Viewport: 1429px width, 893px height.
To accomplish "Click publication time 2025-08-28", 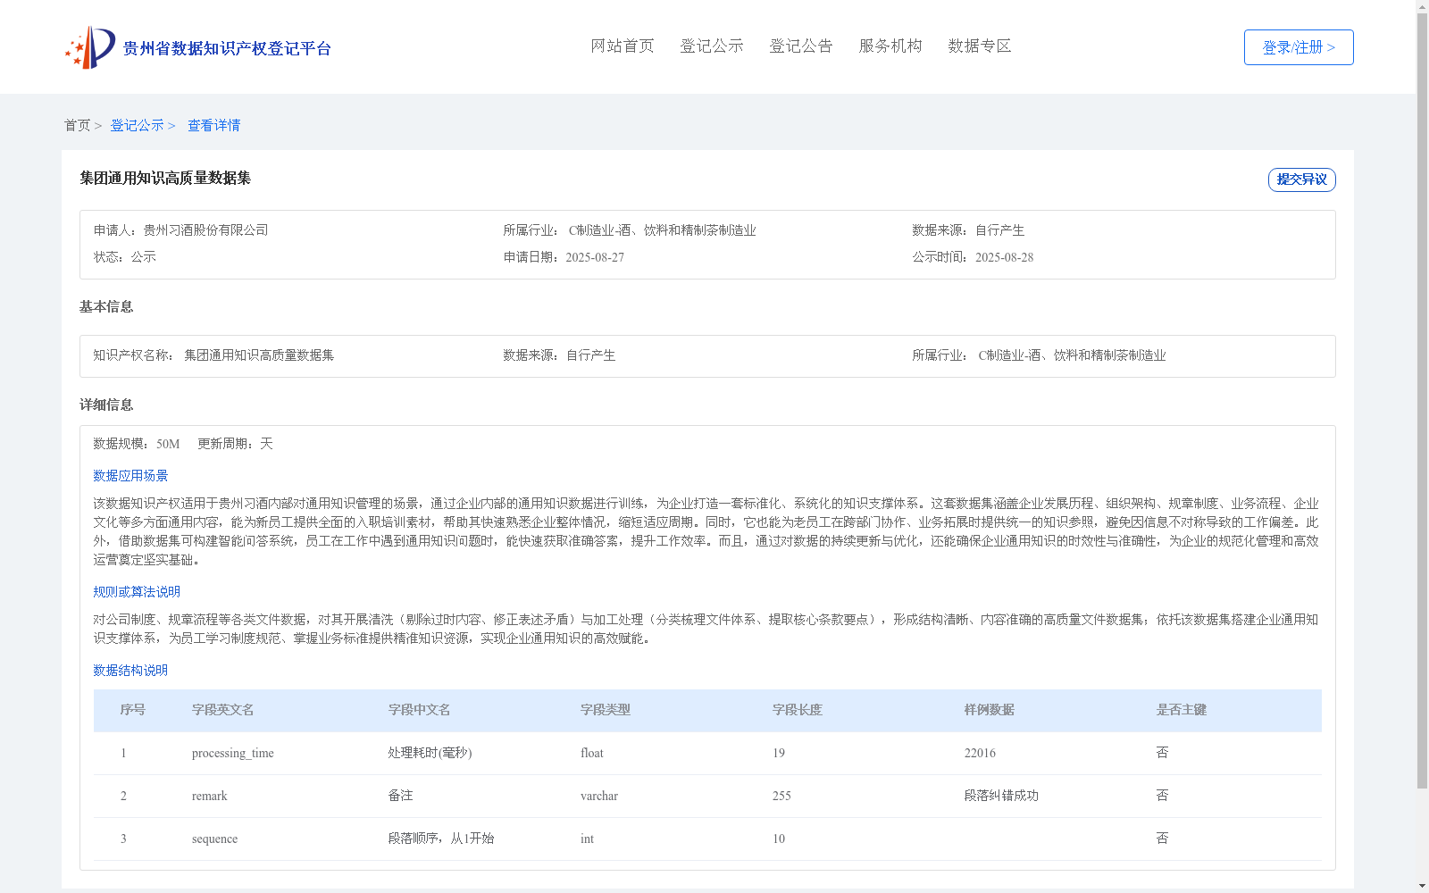I will [1004, 257].
